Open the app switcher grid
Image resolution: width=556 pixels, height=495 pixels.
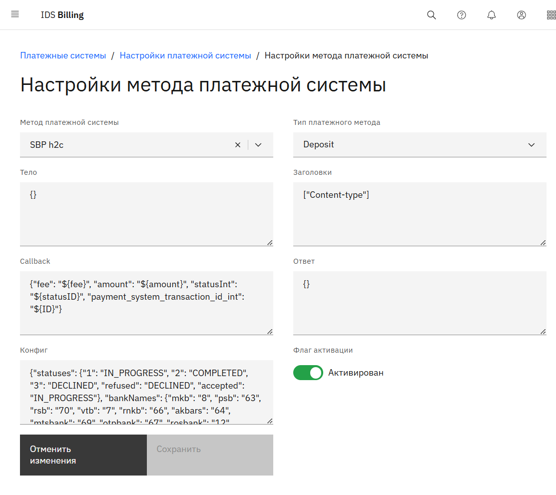(x=551, y=15)
